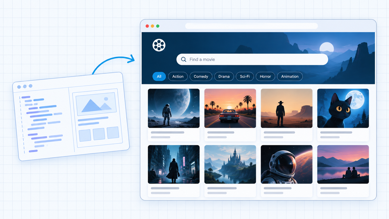The height and width of the screenshot is (219, 389).
Task: Click the magnifier icon in search bar
Action: click(183, 59)
